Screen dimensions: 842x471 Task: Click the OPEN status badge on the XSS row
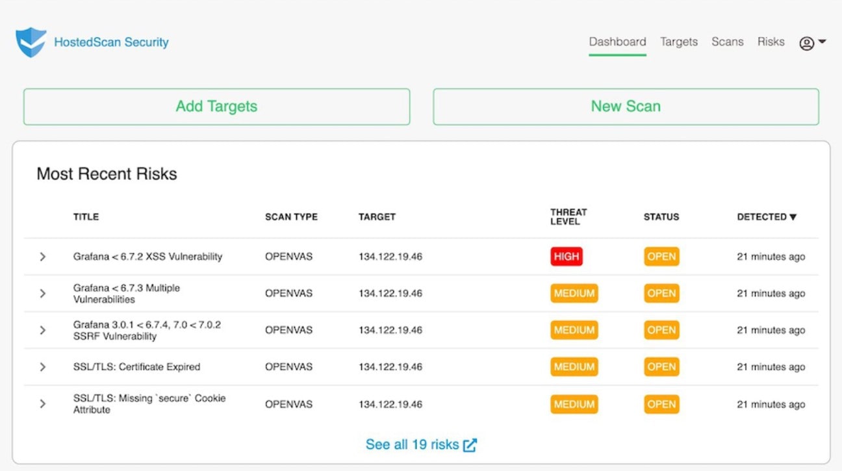coord(661,257)
